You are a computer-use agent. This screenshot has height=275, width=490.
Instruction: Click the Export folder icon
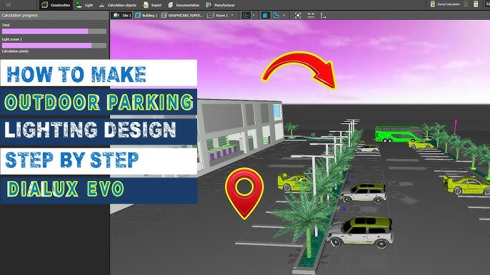(x=146, y=5)
